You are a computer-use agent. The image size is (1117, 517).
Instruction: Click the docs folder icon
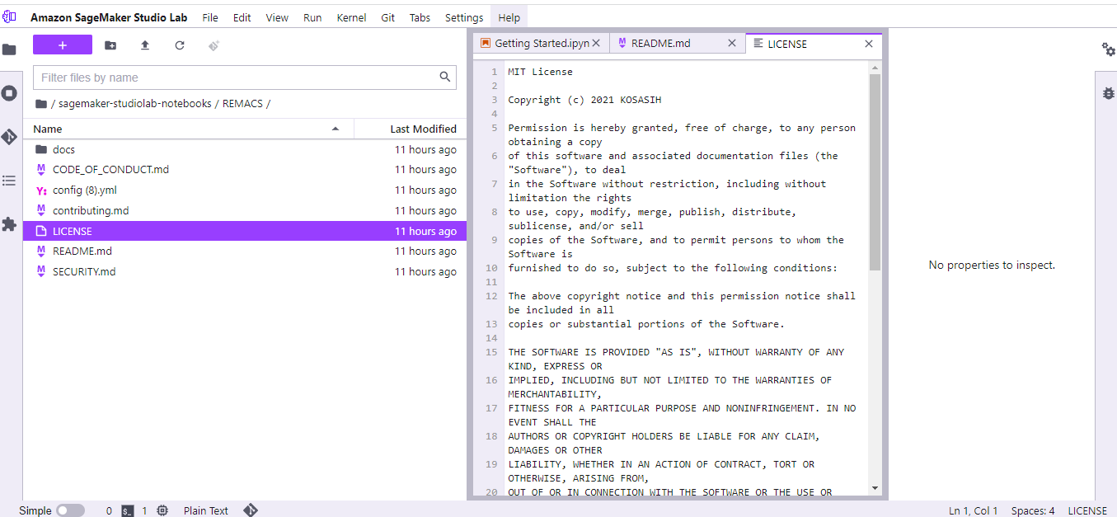pos(41,149)
